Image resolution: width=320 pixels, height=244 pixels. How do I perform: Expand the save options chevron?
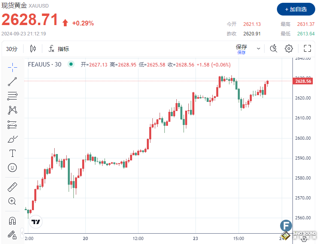(258, 48)
